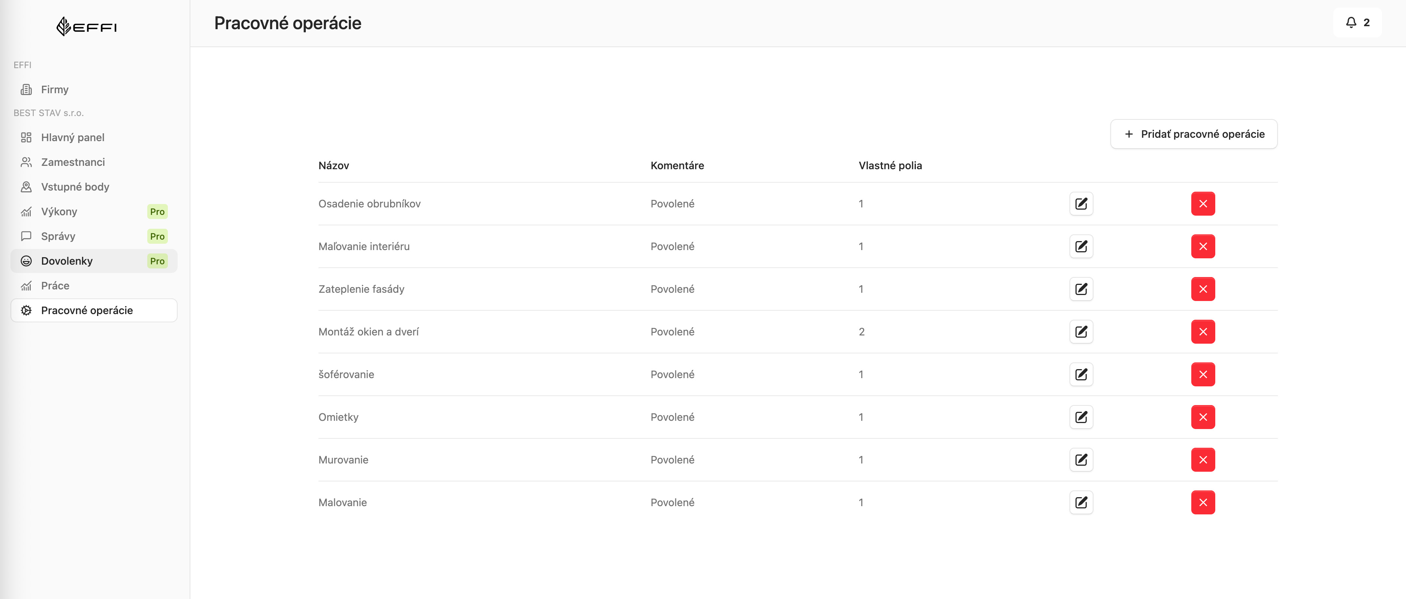Open the Dovolenky page

coord(67,261)
